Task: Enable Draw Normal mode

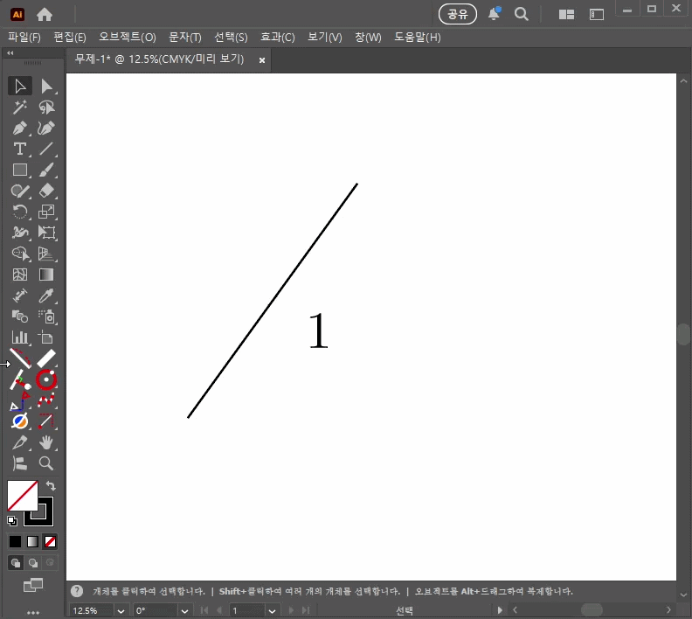Action: tap(16, 562)
